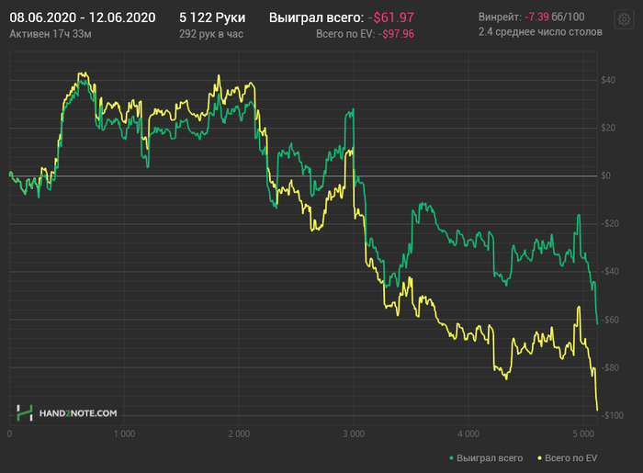Click the 2.4 среднее число столов text
The height and width of the screenshot is (473, 643).
point(540,32)
